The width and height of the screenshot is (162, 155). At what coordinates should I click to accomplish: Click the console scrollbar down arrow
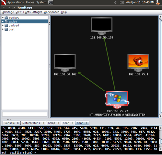click(x=160, y=149)
